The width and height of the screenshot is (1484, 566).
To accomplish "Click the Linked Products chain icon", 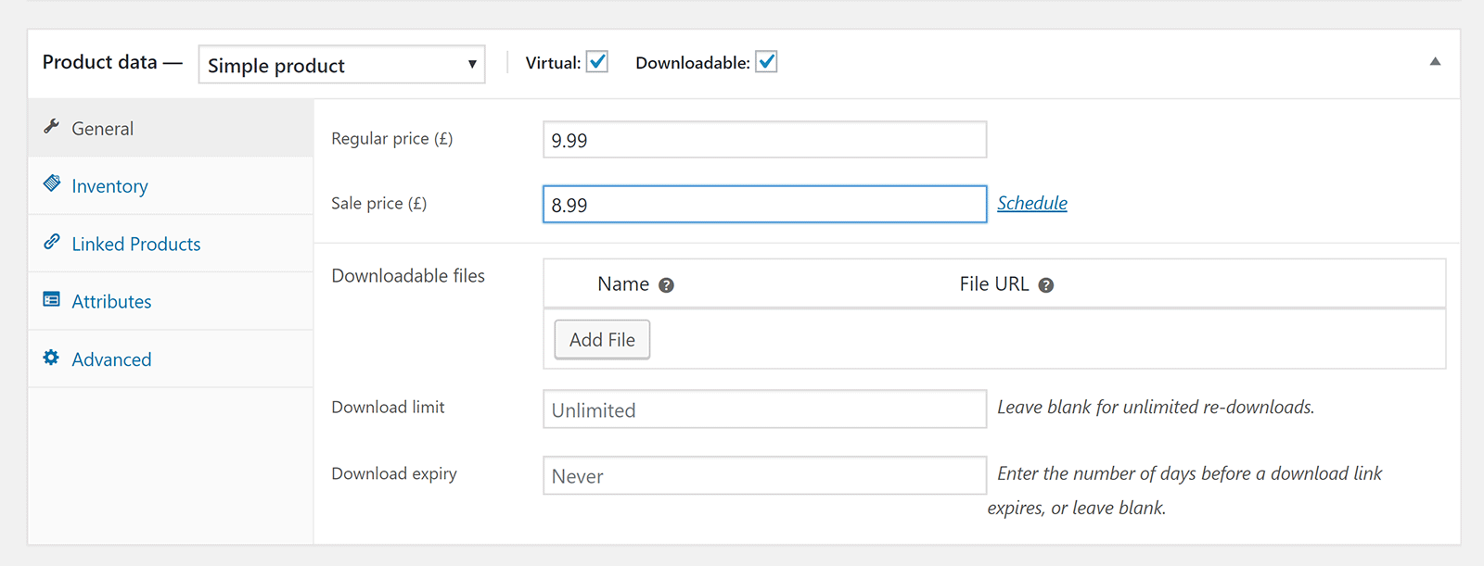I will coord(52,242).
